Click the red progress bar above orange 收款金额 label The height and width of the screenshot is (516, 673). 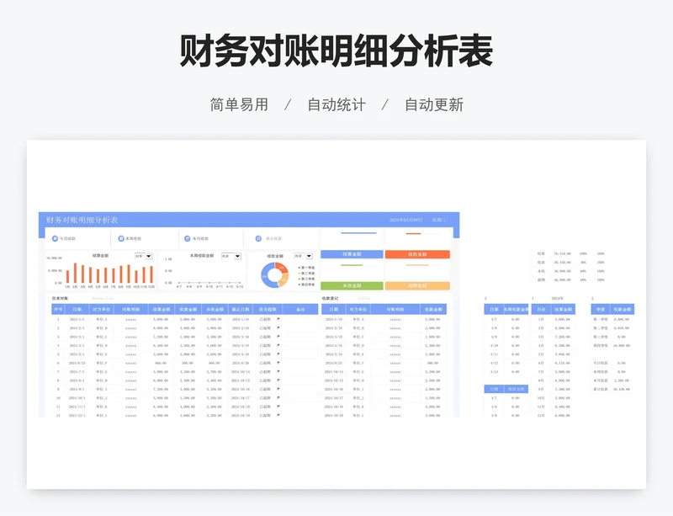[413, 234]
